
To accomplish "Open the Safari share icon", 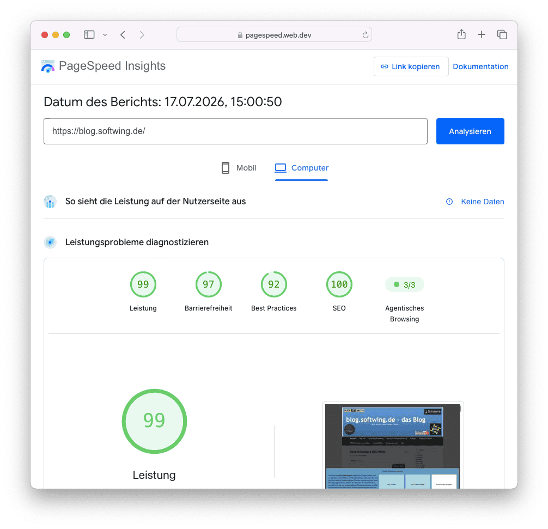I will (x=461, y=34).
